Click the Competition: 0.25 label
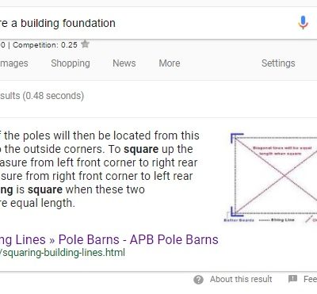The width and height of the screenshot is (317, 294). point(45,45)
